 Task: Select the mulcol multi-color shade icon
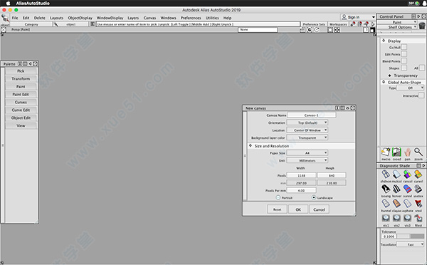point(396,175)
